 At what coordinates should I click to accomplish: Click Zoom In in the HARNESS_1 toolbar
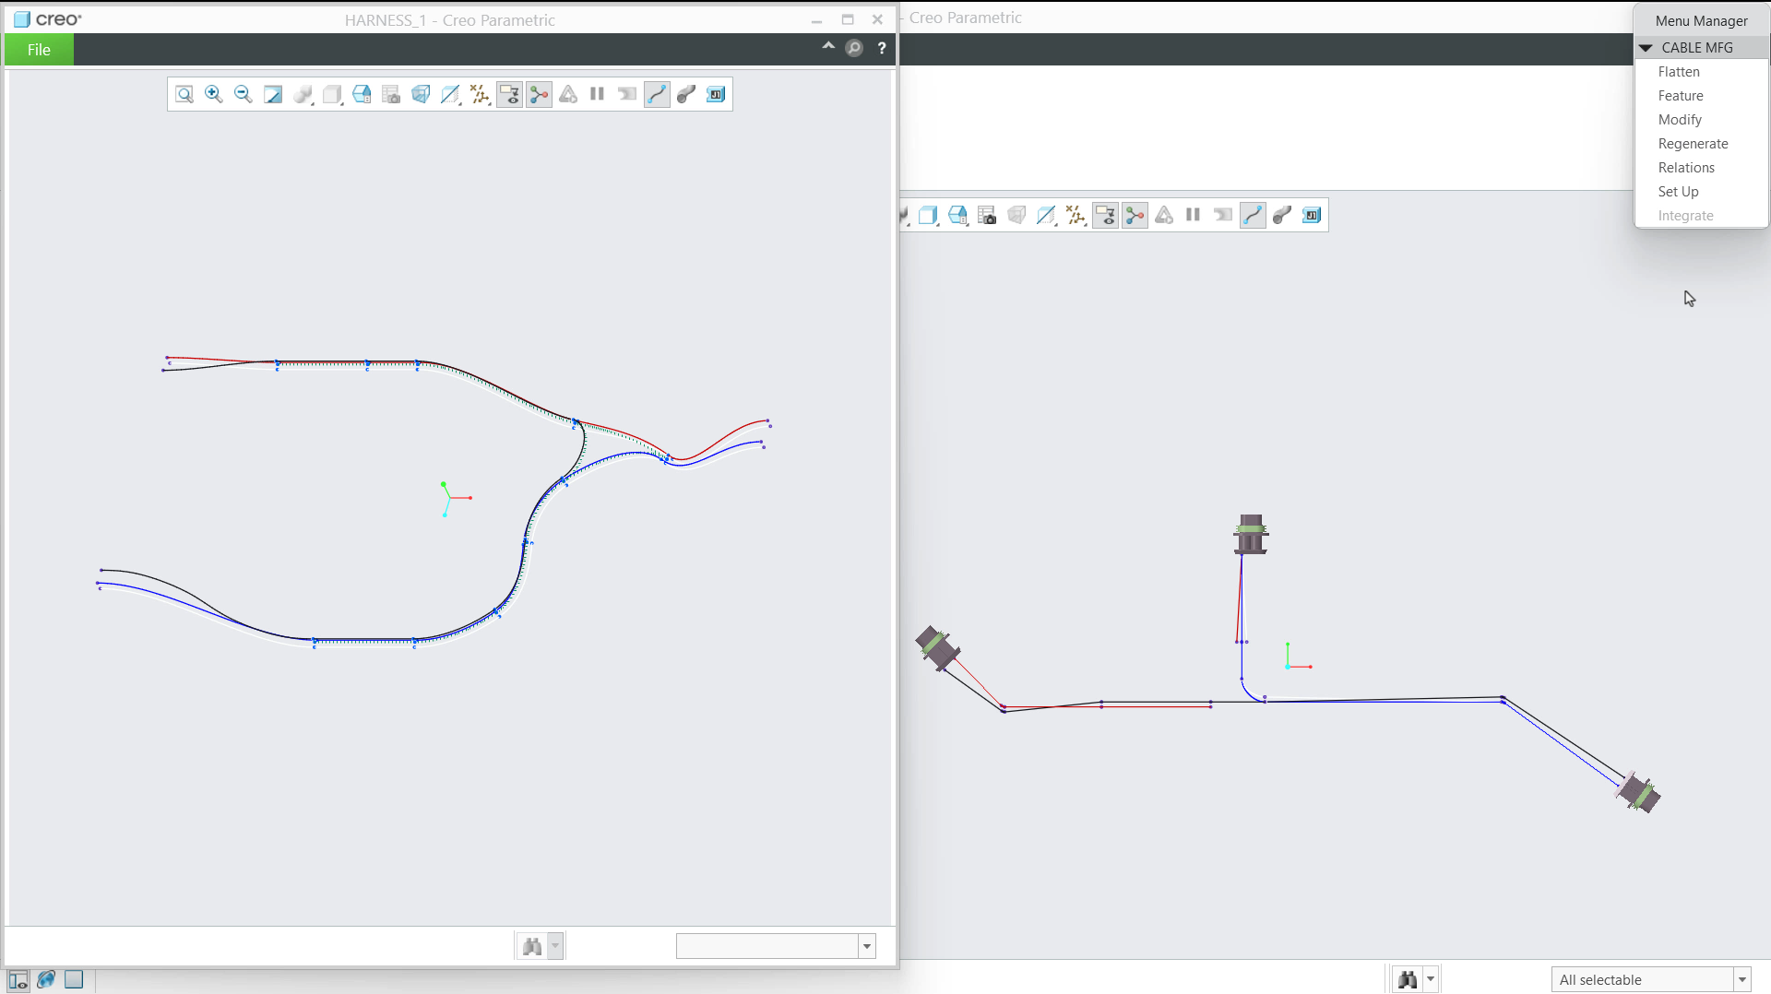[214, 94]
